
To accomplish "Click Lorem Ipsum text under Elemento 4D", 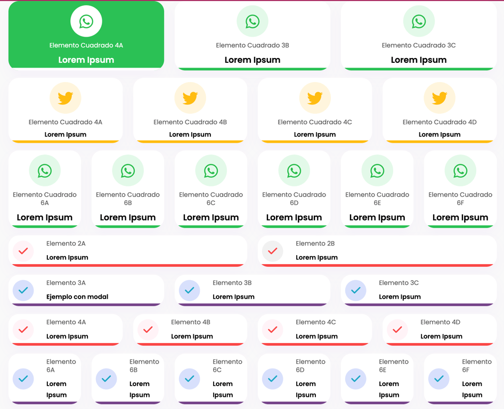I will 441,337.
